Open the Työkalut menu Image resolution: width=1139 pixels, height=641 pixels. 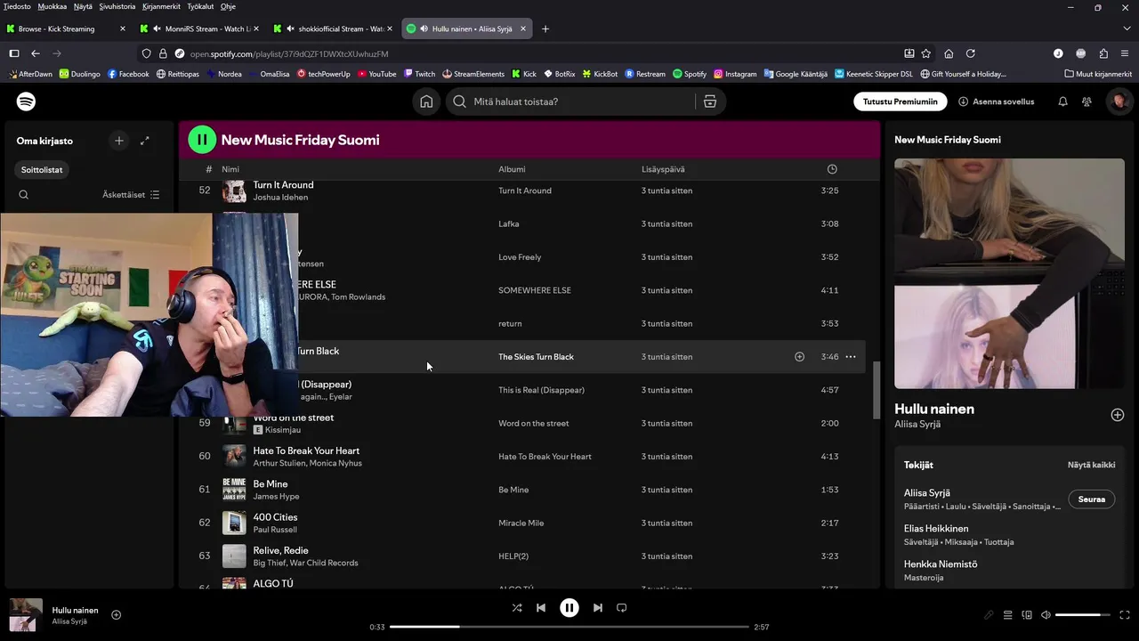[200, 6]
